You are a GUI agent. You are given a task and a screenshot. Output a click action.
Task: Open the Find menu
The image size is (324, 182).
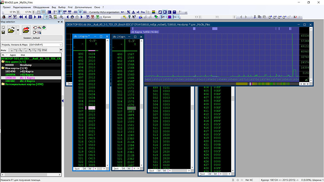70,7
